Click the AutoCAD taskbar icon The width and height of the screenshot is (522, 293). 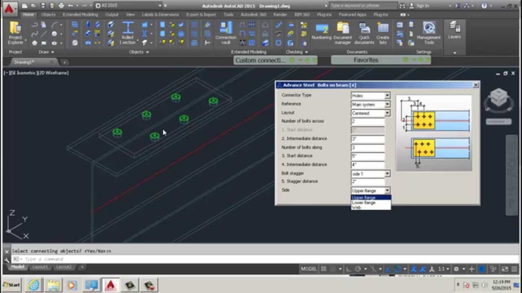pos(111,285)
